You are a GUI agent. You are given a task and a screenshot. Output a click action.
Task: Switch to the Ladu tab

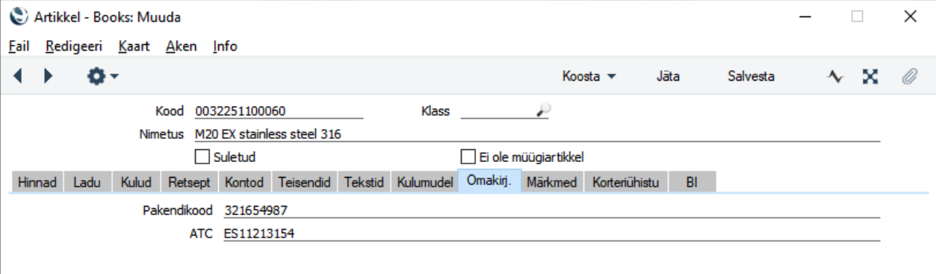pyautogui.click(x=87, y=182)
